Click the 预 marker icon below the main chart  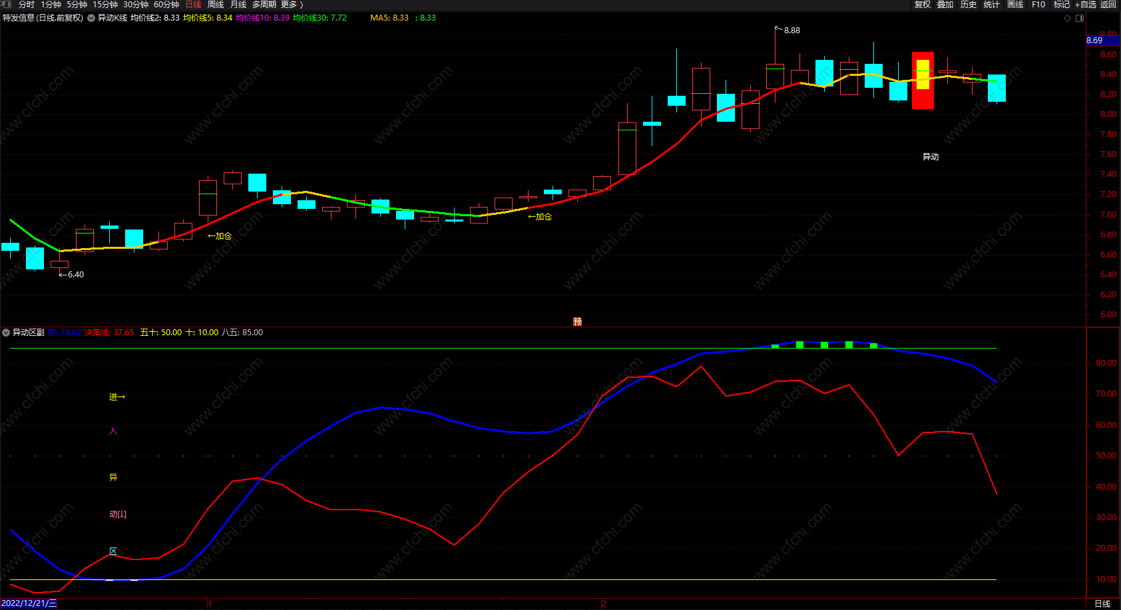577,321
